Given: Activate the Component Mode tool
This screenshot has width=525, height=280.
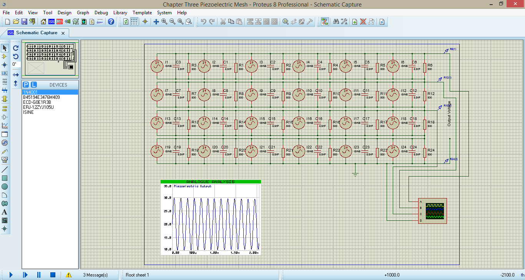Looking at the screenshot, I should [x=5, y=57].
